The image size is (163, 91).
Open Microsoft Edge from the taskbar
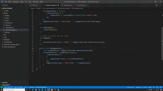tap(33, 90)
